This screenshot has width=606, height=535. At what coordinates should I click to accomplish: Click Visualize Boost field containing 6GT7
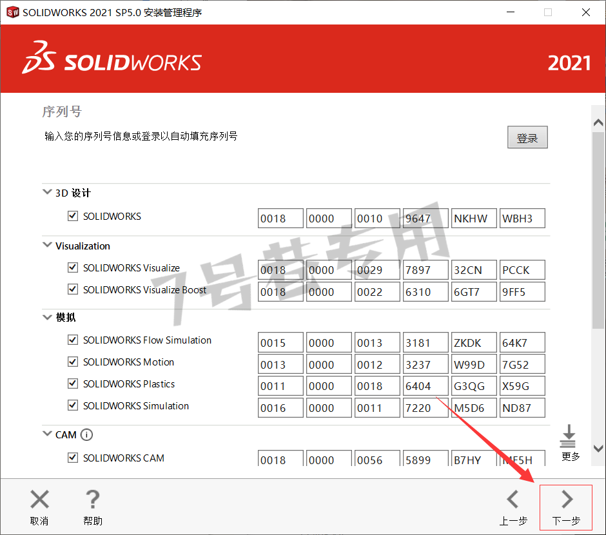474,292
